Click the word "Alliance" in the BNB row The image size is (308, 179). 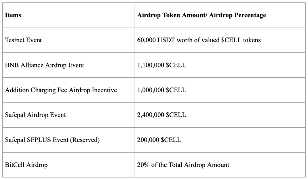tap(32, 65)
